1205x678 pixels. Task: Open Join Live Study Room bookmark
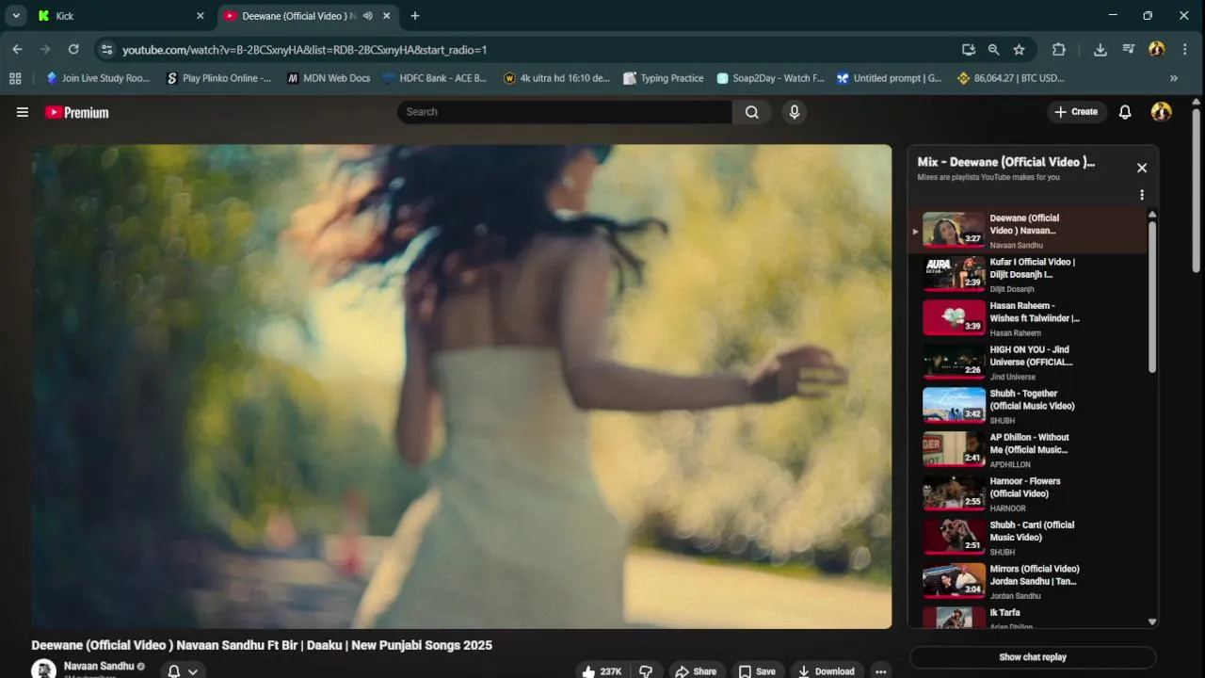tap(98, 78)
